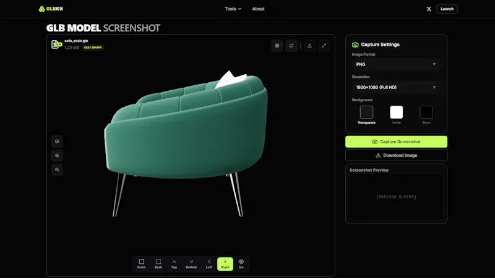Click the GLB / BINARY badge
The width and height of the screenshot is (495, 278).
point(93,48)
